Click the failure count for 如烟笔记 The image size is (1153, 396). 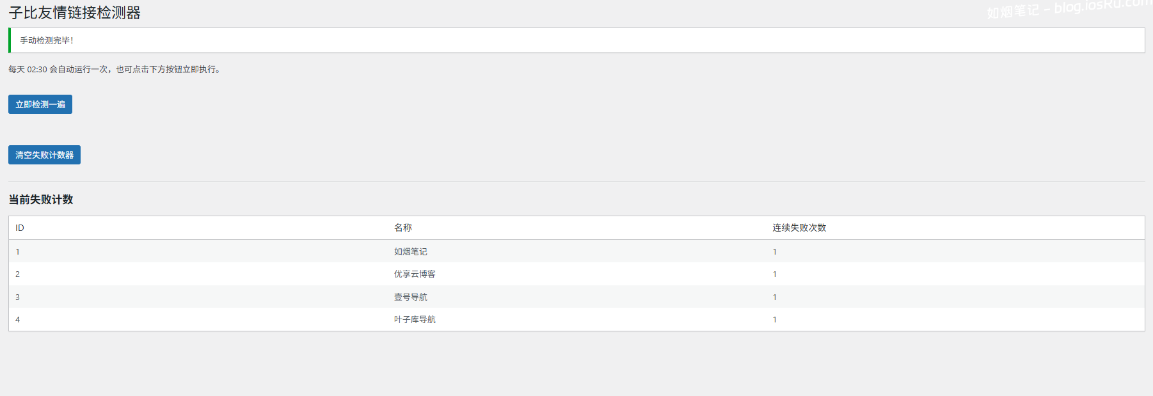(x=775, y=251)
